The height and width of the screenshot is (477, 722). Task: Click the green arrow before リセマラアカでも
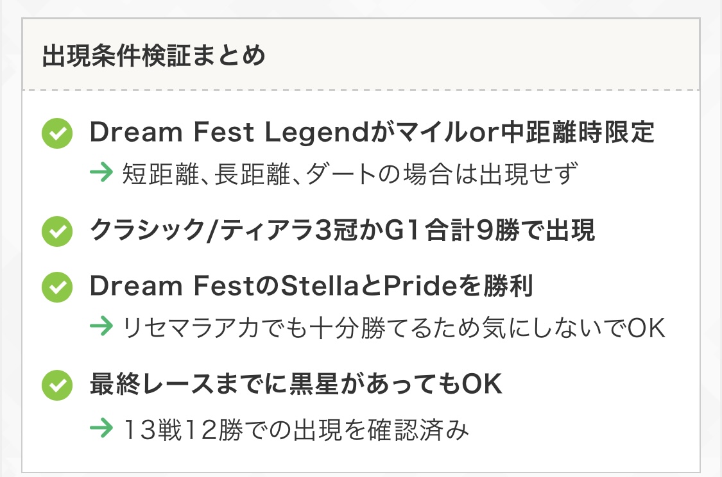pos(101,327)
